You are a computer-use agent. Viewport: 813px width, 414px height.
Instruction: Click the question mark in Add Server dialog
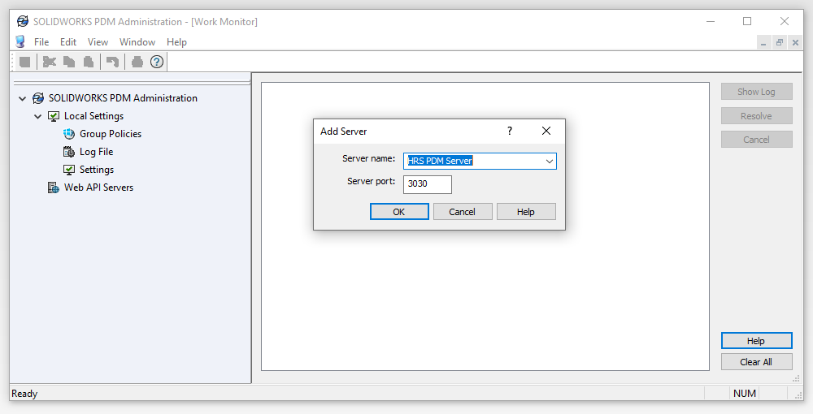coord(510,131)
